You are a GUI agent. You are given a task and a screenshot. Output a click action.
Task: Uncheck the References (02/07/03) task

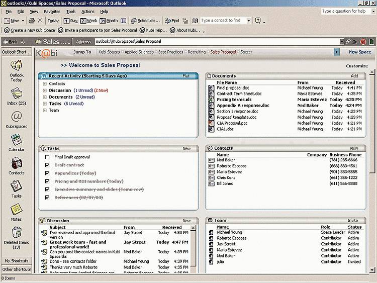click(x=47, y=198)
